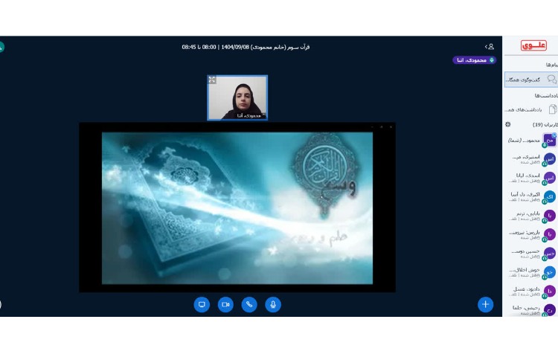
Task: Click the علوی logo
Action: 533,45
